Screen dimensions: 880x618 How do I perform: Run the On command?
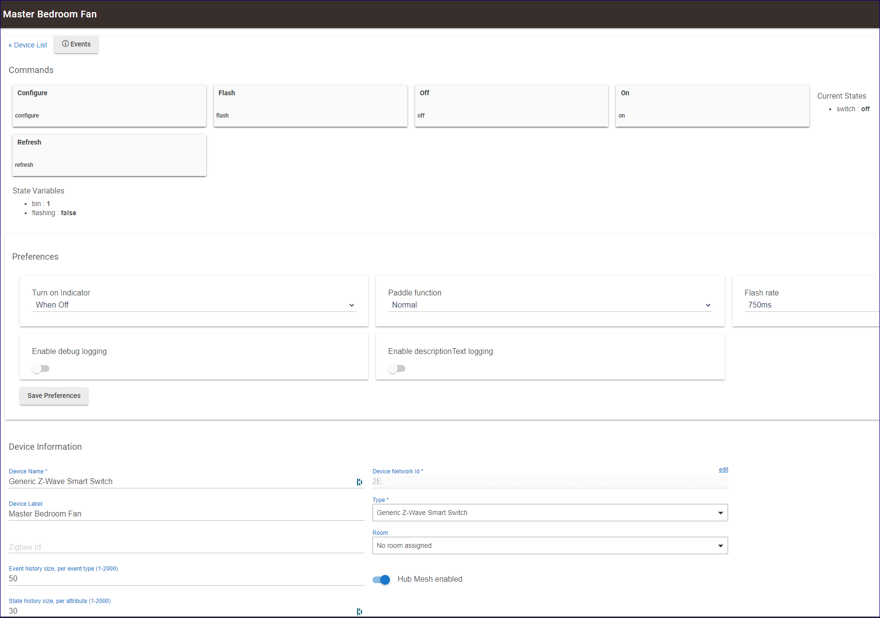(713, 106)
